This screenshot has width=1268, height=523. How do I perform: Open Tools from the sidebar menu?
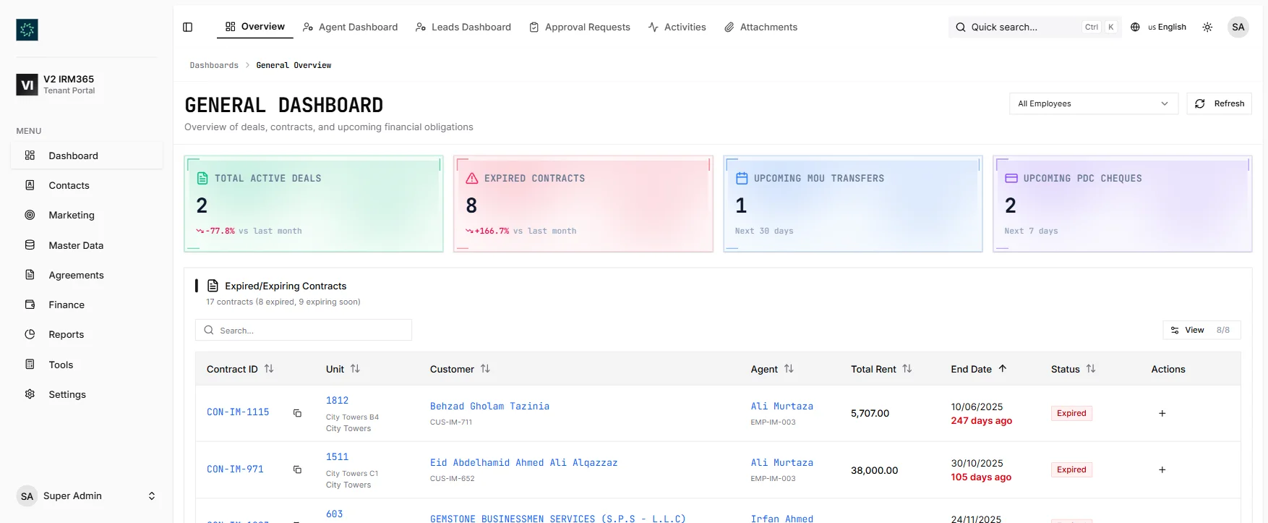87,365
